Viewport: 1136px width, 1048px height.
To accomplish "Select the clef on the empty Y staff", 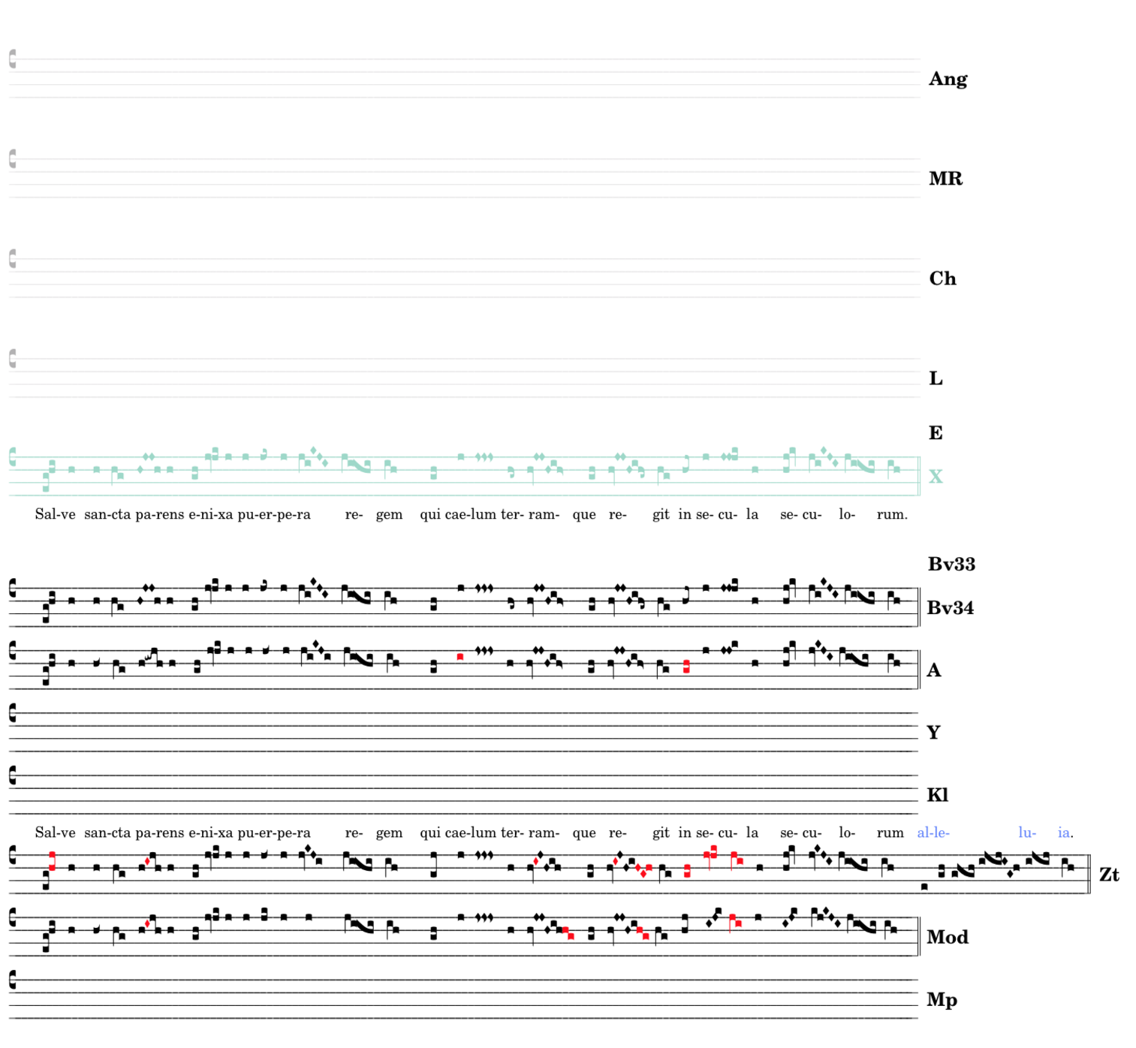I will click(13, 712).
